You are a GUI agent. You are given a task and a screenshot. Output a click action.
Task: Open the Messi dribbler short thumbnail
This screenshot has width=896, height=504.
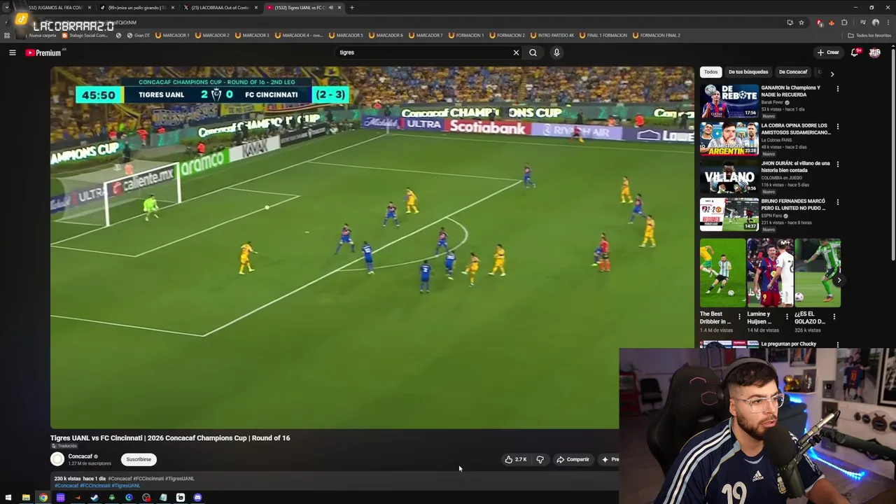(722, 273)
